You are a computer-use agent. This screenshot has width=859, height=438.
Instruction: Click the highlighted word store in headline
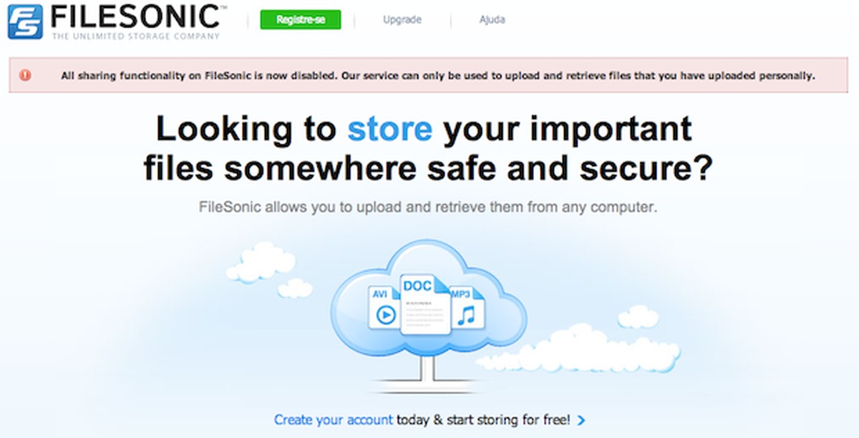(x=390, y=129)
